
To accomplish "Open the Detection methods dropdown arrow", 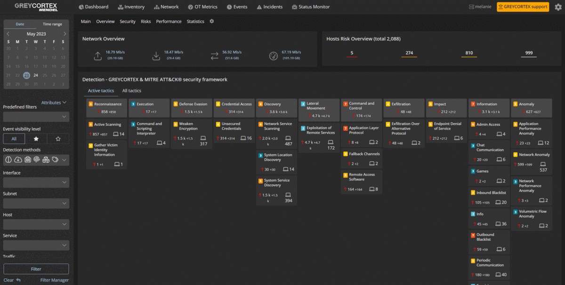I will click(x=65, y=160).
